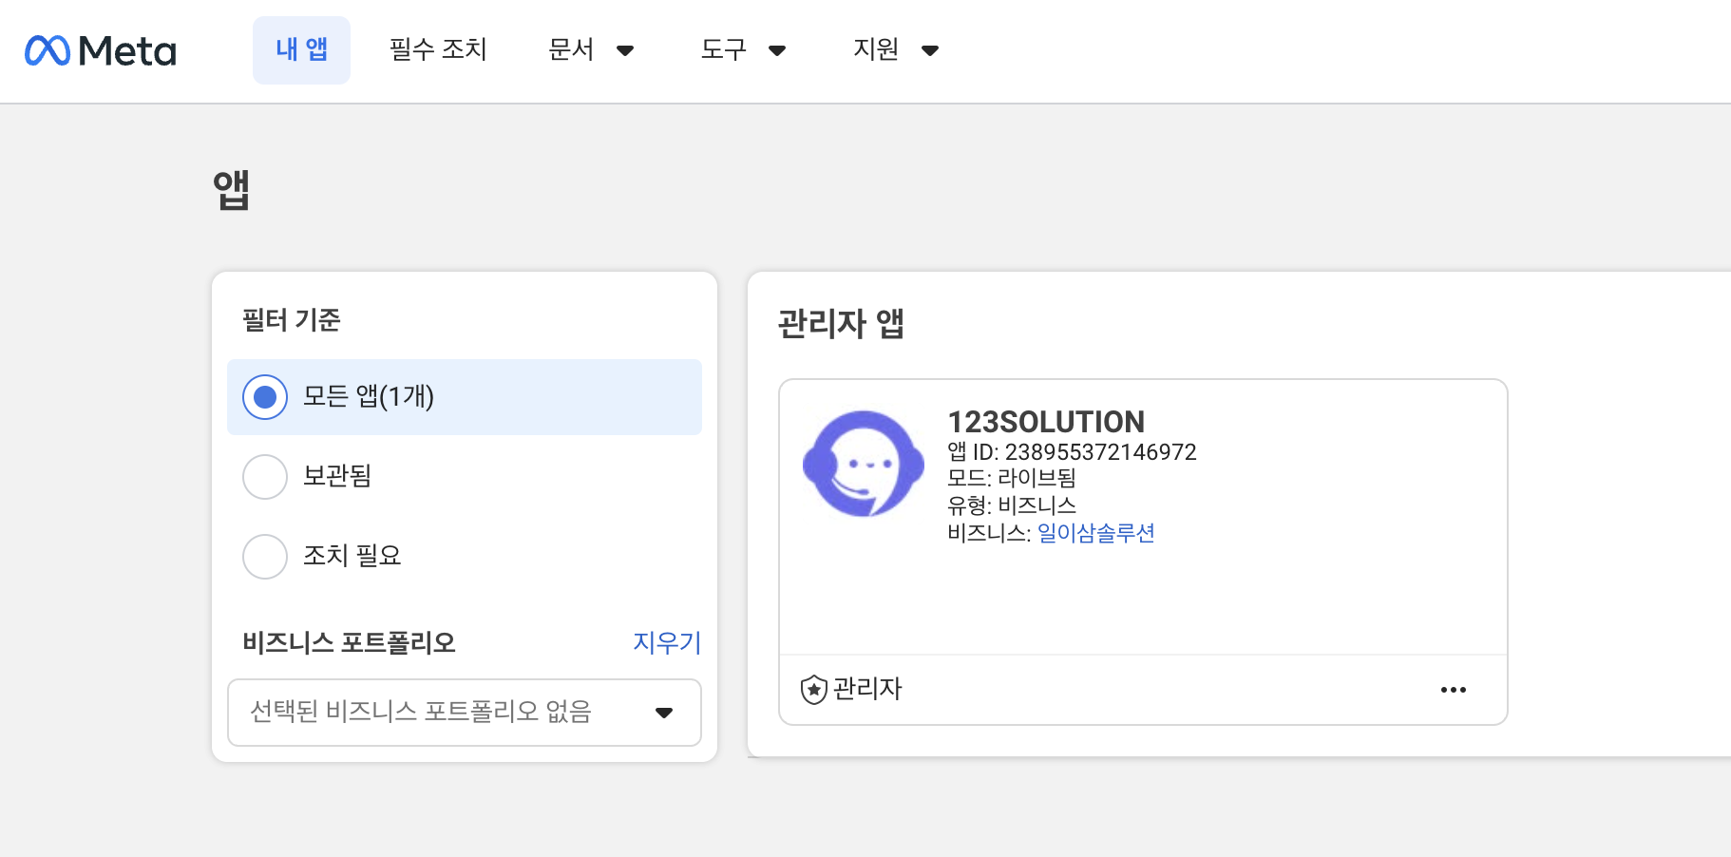This screenshot has width=1731, height=857.
Task: Click the 유형: 비즈니스 text line
Action: (1011, 505)
